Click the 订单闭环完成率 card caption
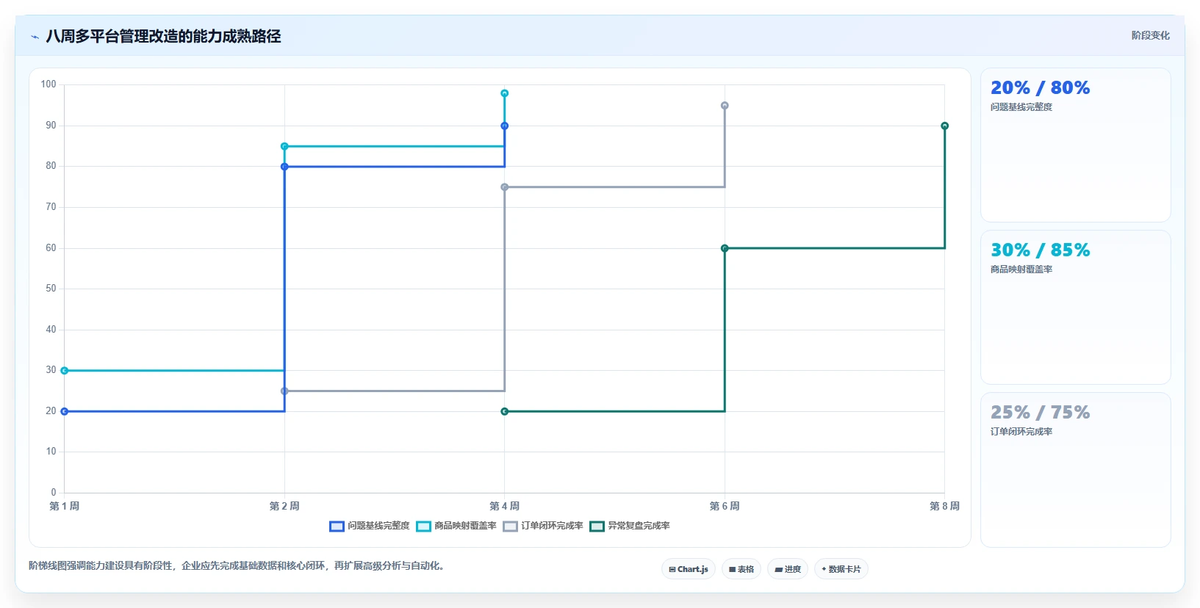The image size is (1200, 608). tap(1021, 432)
